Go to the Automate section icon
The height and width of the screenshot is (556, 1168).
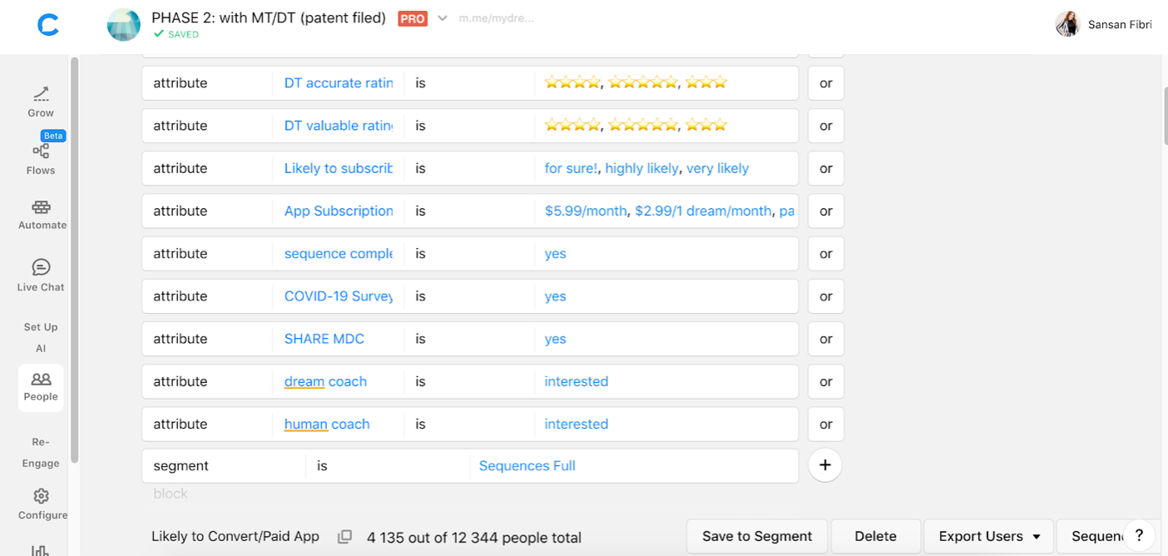tap(41, 207)
